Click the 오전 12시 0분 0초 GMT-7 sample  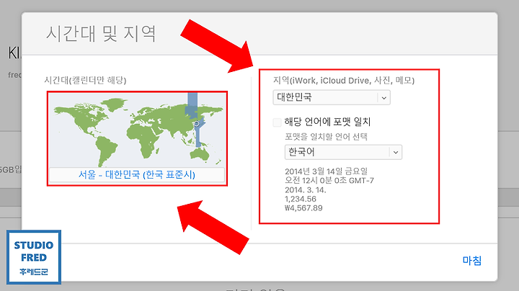click(x=329, y=181)
